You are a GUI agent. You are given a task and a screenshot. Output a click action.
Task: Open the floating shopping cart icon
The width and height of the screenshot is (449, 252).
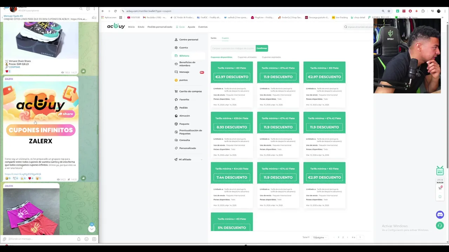point(440,188)
